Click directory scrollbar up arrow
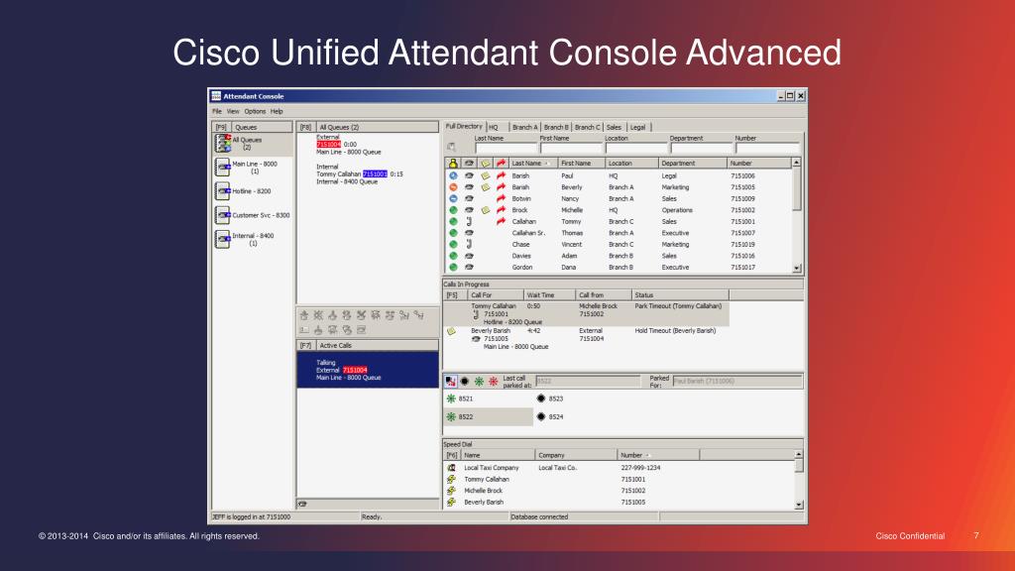 (797, 164)
